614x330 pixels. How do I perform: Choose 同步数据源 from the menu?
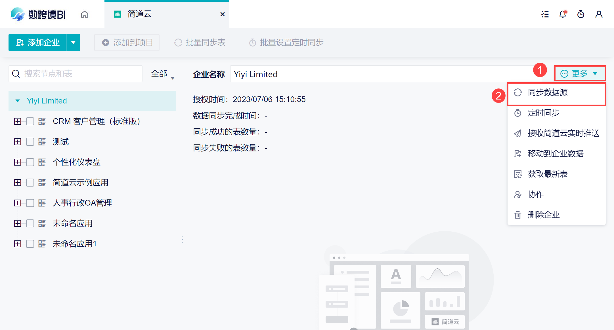pyautogui.click(x=548, y=92)
